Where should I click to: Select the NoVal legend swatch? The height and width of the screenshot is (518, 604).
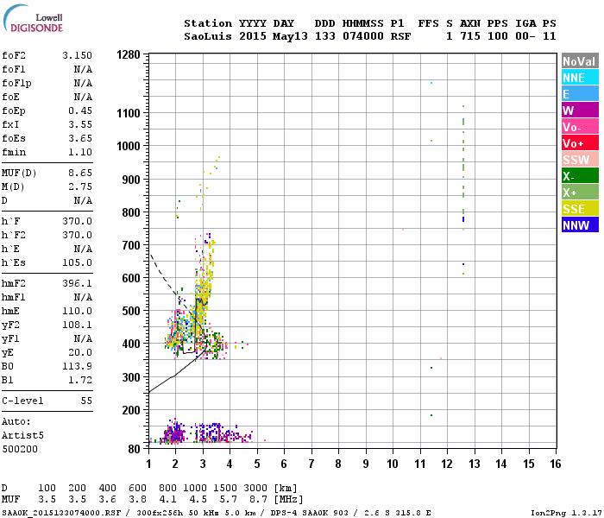click(x=580, y=61)
